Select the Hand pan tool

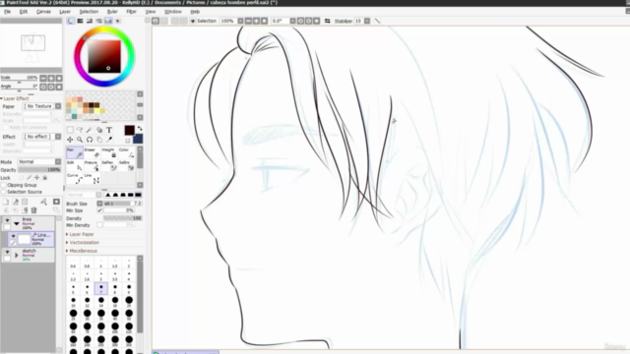(99, 140)
